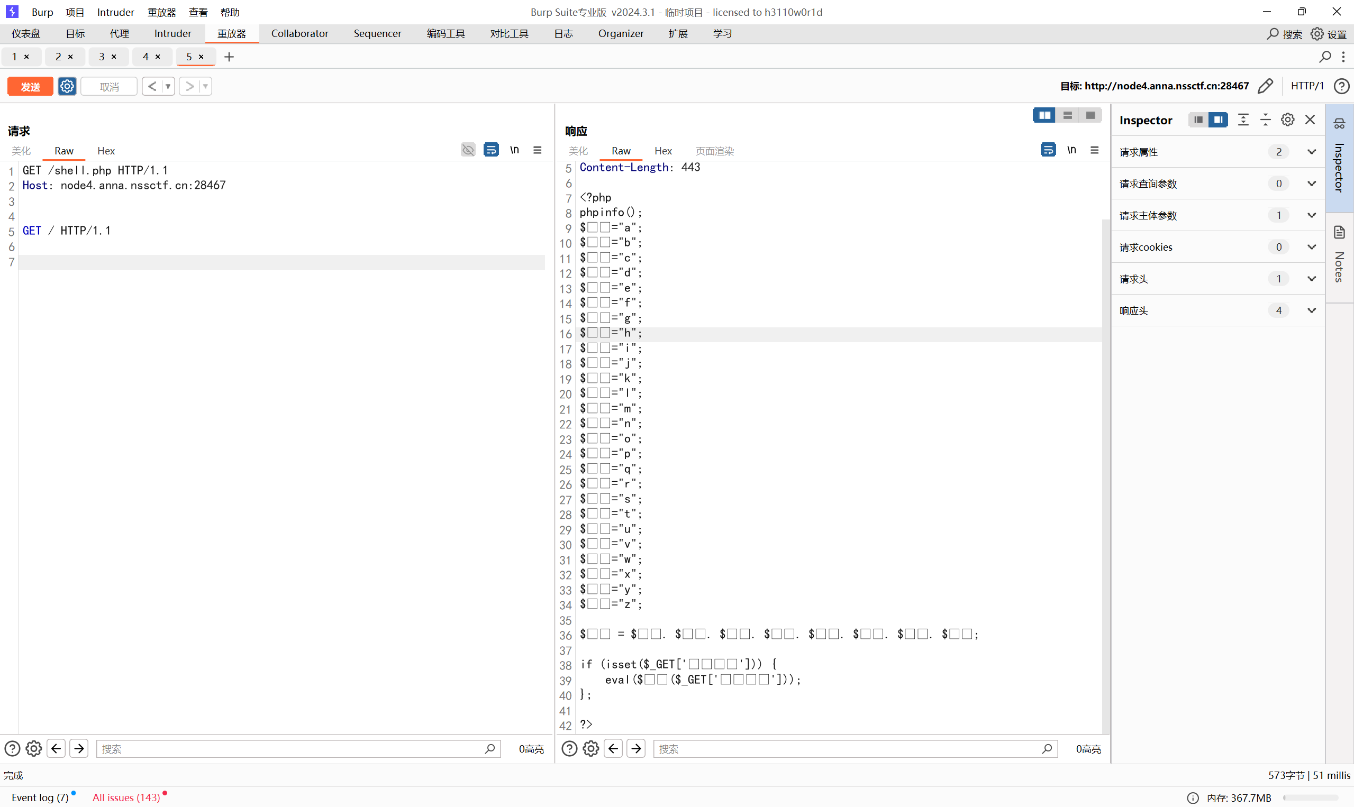Open 查看 menu in menu bar
This screenshot has width=1354, height=807.
198,12
